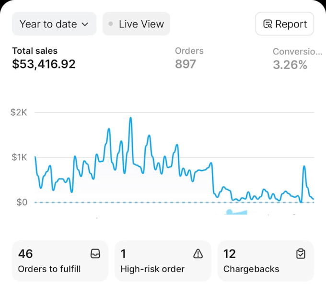
Task: Click the $1K axis label
Action: (x=19, y=157)
